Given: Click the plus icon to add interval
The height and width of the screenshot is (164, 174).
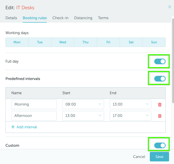Looking at the screenshot, I should [x=13, y=127].
